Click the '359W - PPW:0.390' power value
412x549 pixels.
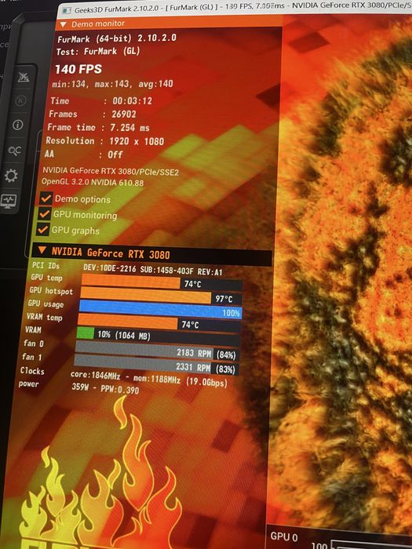pyautogui.click(x=105, y=389)
